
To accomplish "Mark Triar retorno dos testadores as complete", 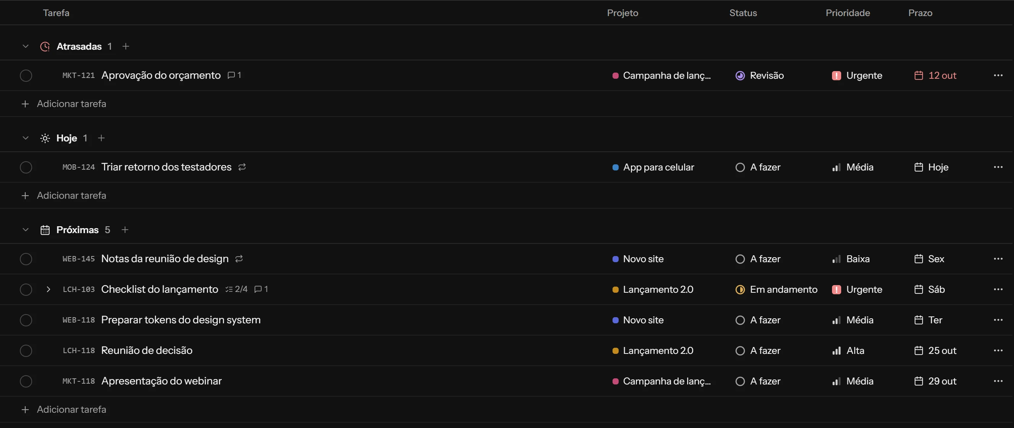I will [x=26, y=167].
